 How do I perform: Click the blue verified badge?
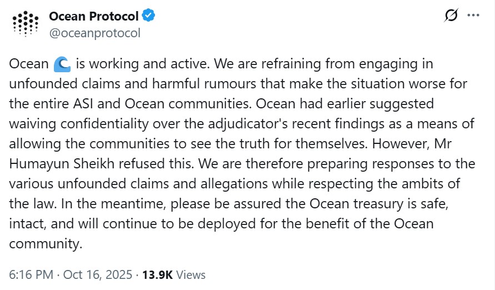[x=148, y=16]
